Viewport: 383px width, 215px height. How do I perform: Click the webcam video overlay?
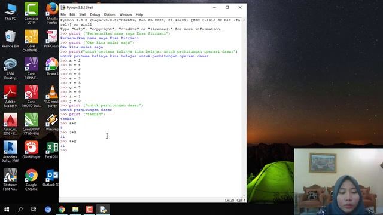click(339, 182)
